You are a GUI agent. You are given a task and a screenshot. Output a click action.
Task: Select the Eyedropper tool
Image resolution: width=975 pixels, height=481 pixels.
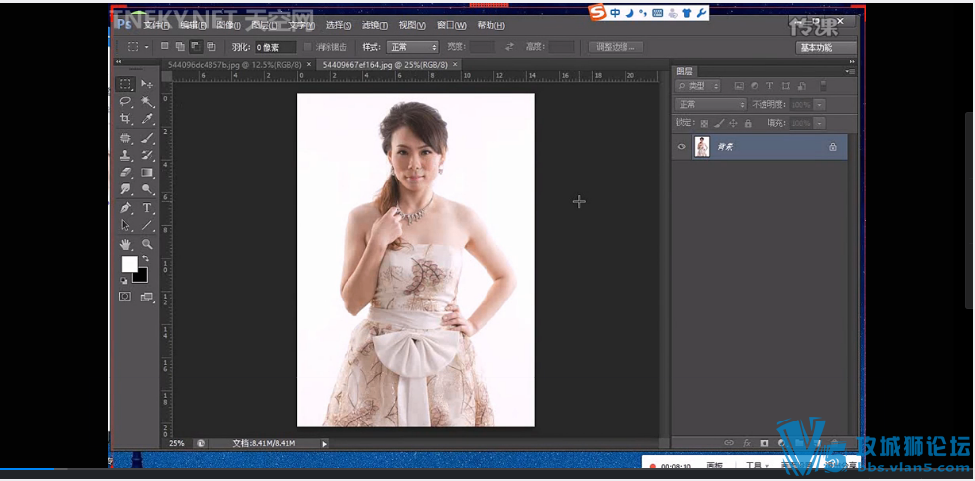click(147, 119)
